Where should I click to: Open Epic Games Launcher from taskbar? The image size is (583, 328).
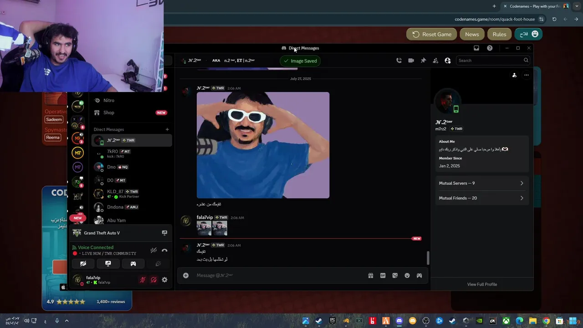click(x=332, y=321)
